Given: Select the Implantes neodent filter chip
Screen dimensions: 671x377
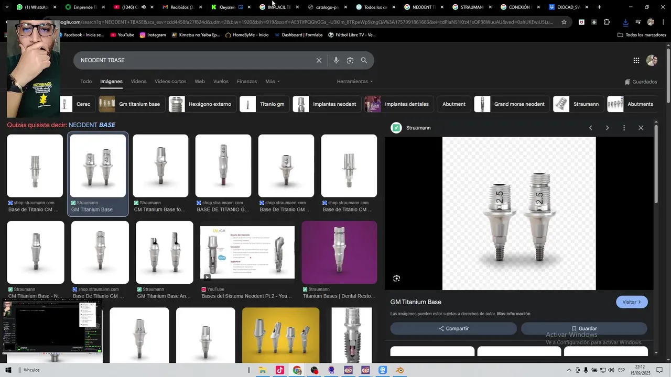Looking at the screenshot, I should pyautogui.click(x=327, y=104).
